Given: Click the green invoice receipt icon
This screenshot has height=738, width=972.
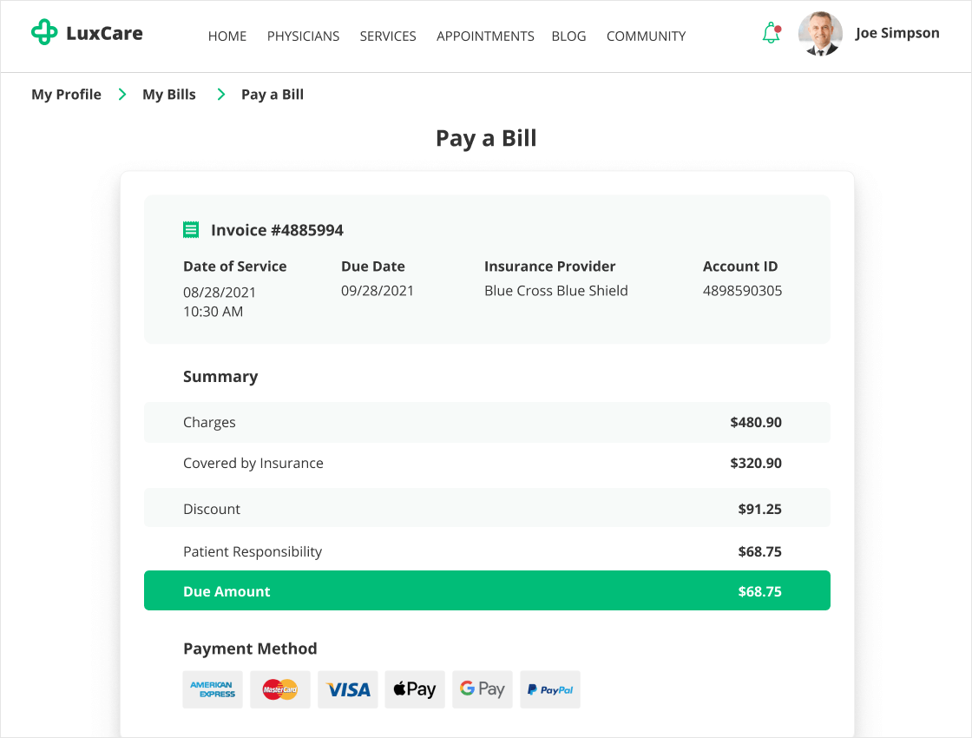Looking at the screenshot, I should (191, 230).
